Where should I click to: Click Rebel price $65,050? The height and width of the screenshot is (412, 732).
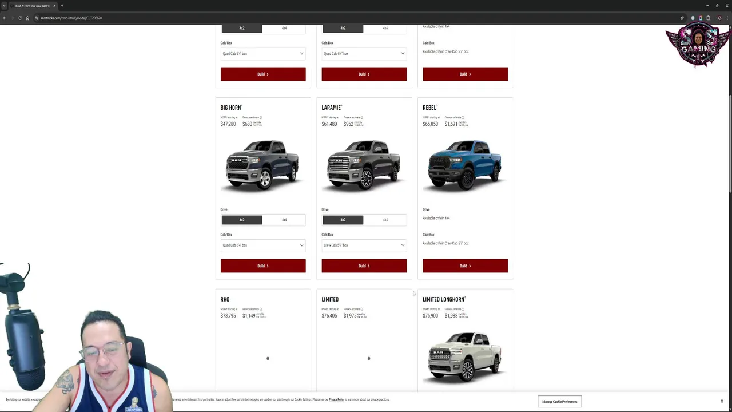tap(430, 124)
